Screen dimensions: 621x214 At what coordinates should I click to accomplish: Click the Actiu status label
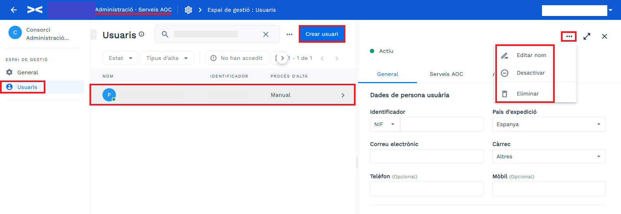point(386,51)
